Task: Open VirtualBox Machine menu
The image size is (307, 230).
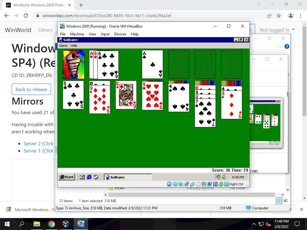Action: point(77,34)
